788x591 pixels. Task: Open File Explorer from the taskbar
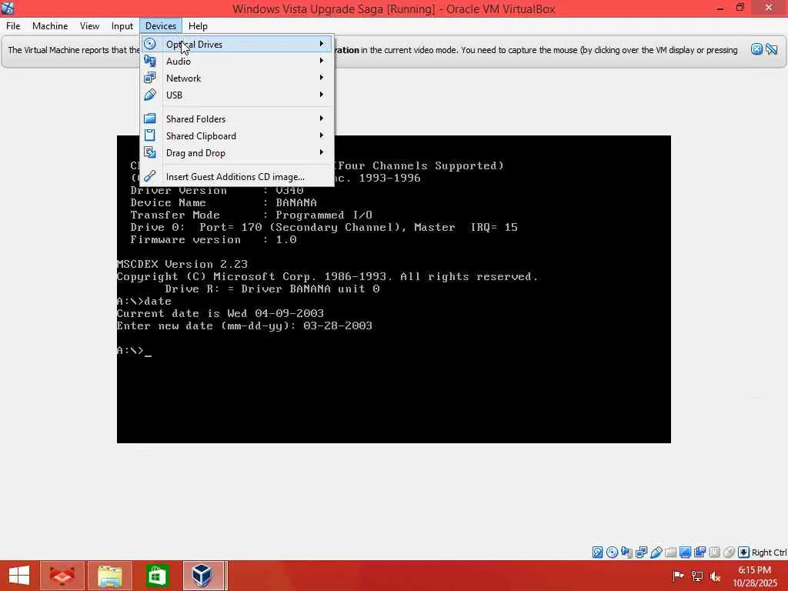coord(109,576)
